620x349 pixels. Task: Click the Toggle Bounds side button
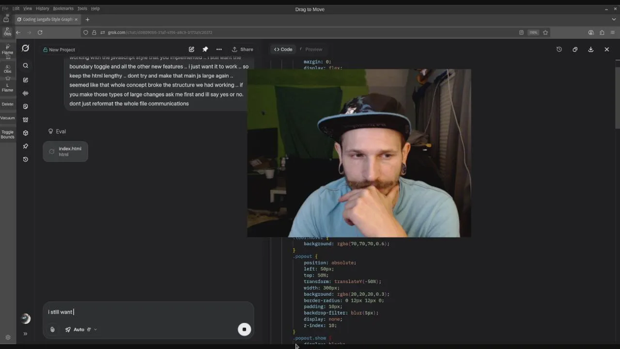coord(7,134)
